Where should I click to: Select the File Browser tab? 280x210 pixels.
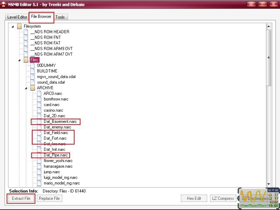click(x=41, y=16)
